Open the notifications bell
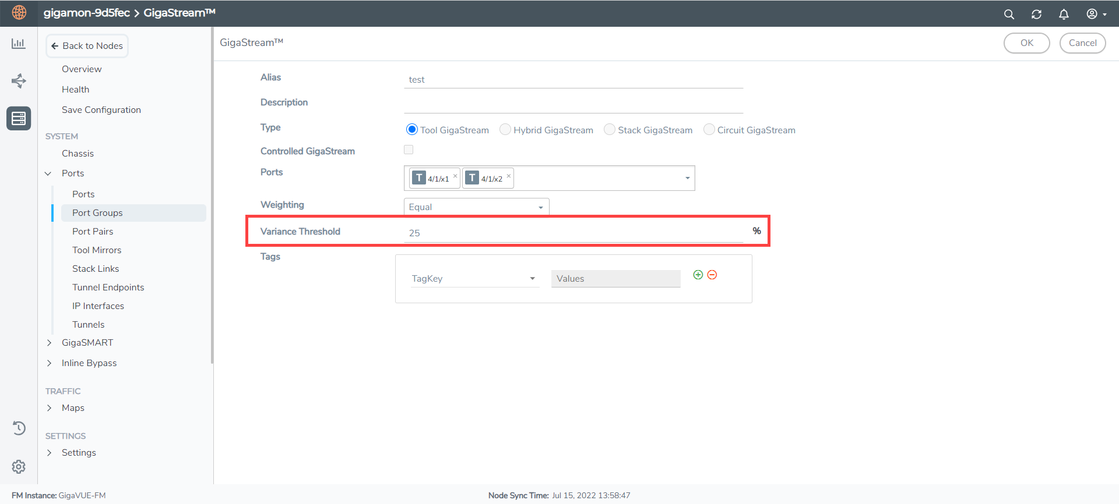Viewport: 1119px width, 504px height. 1064,14
